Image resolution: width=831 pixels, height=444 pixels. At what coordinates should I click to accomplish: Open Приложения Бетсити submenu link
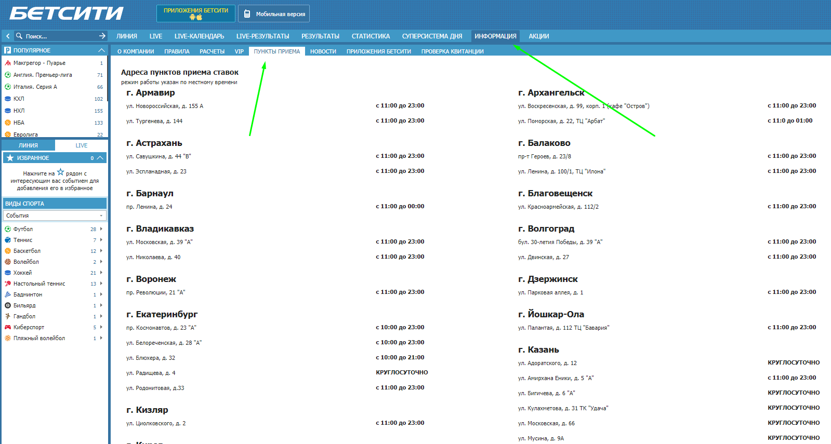pyautogui.click(x=378, y=51)
